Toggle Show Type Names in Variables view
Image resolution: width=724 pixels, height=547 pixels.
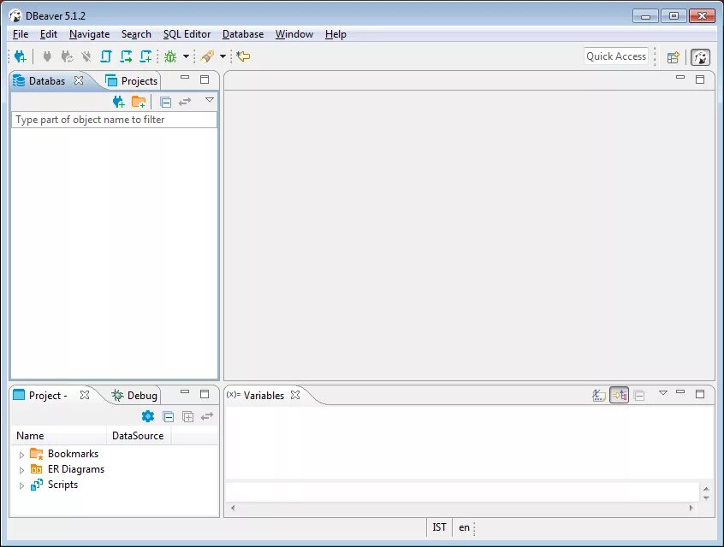[599, 395]
